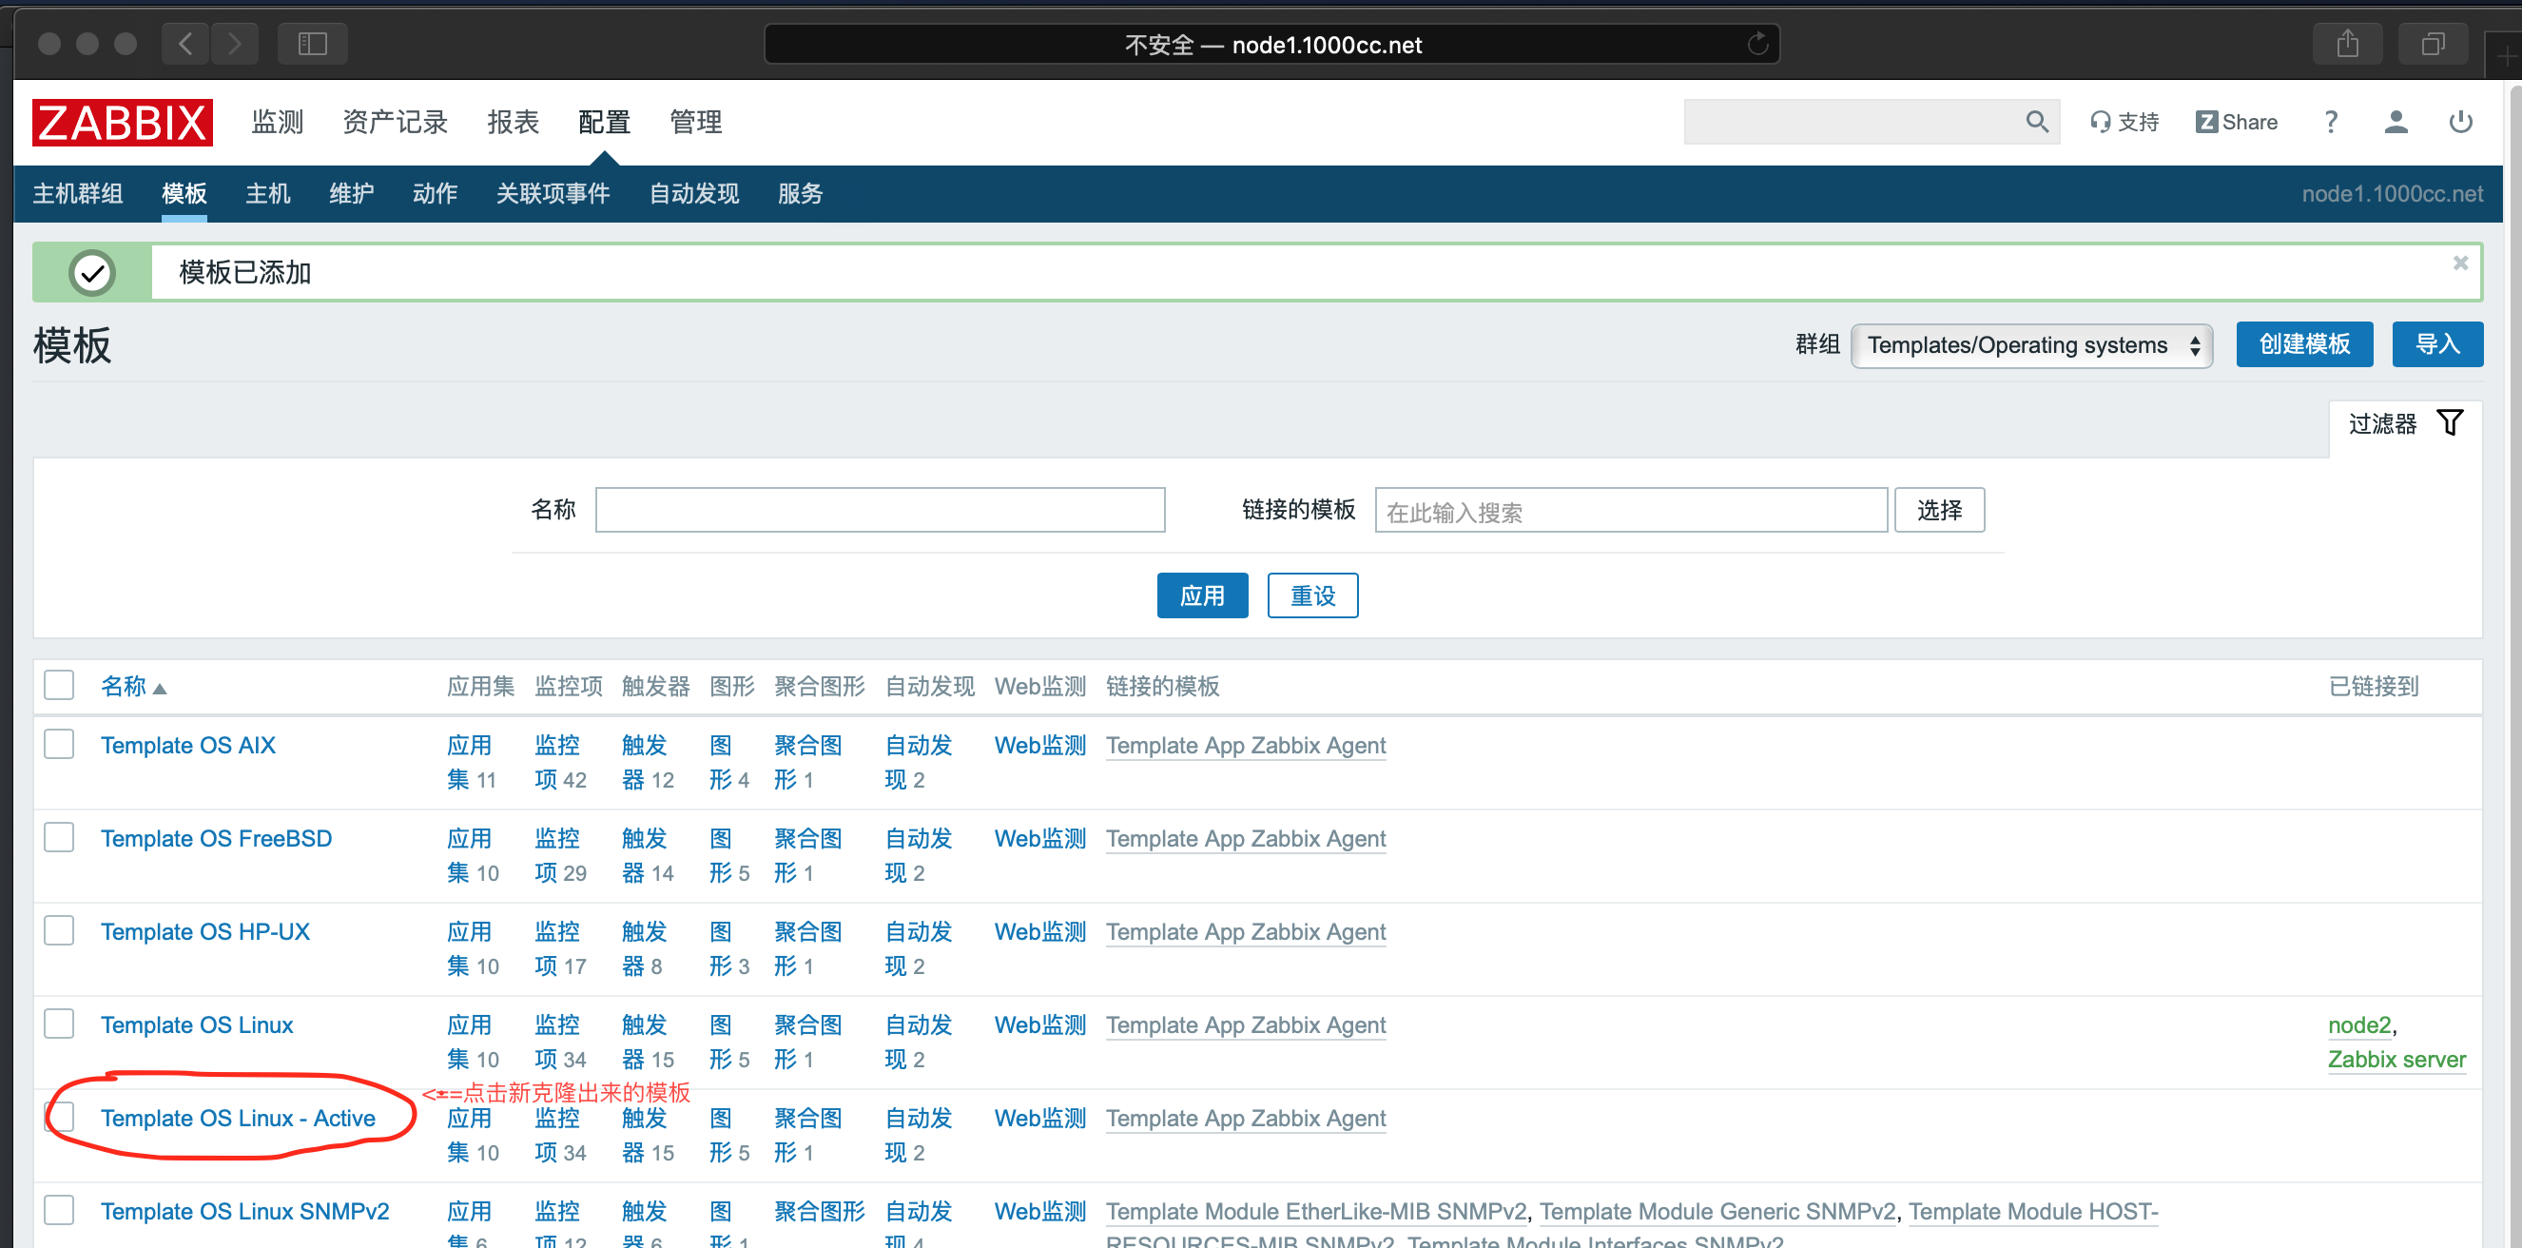Switch to the 主机 submenu tab
2522x1248 pixels.
point(267,193)
